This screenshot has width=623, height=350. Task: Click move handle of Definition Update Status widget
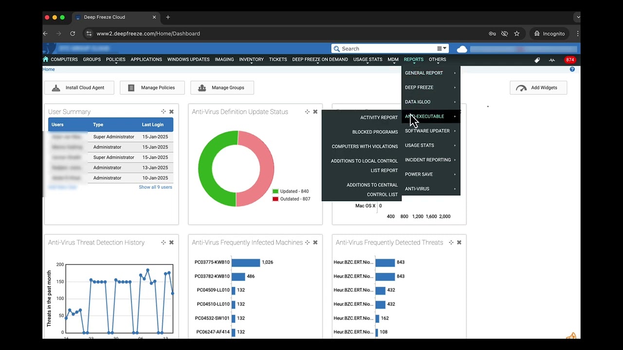point(307,112)
